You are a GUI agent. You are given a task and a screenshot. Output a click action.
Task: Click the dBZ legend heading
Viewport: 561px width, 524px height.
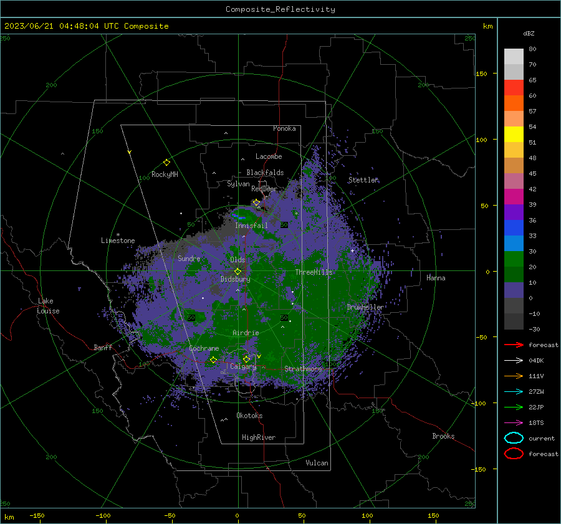[529, 34]
